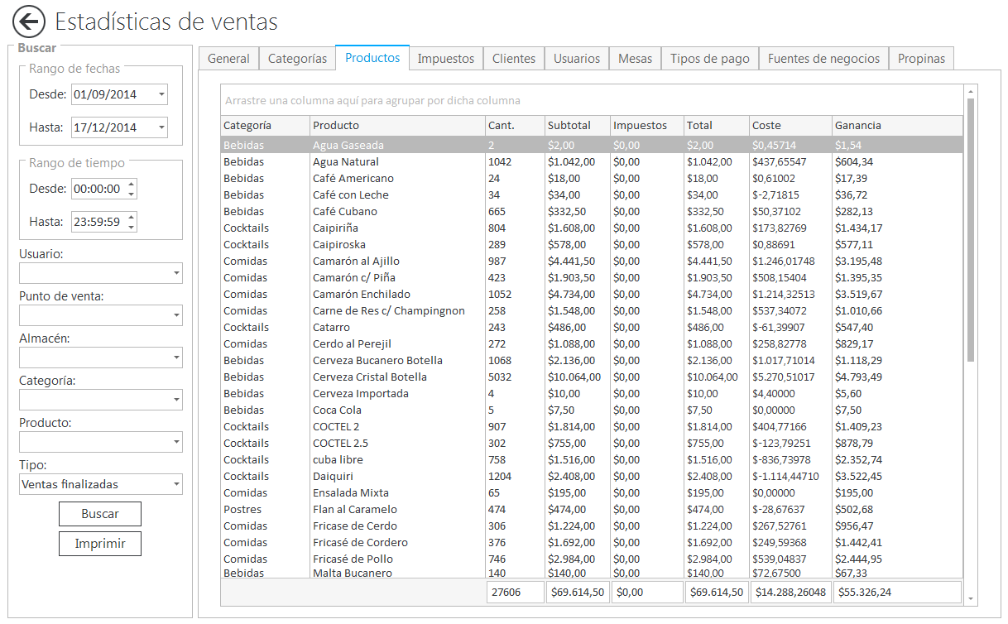1008x624 pixels.
Task: Click the back arrow icon
Action: coord(26,22)
